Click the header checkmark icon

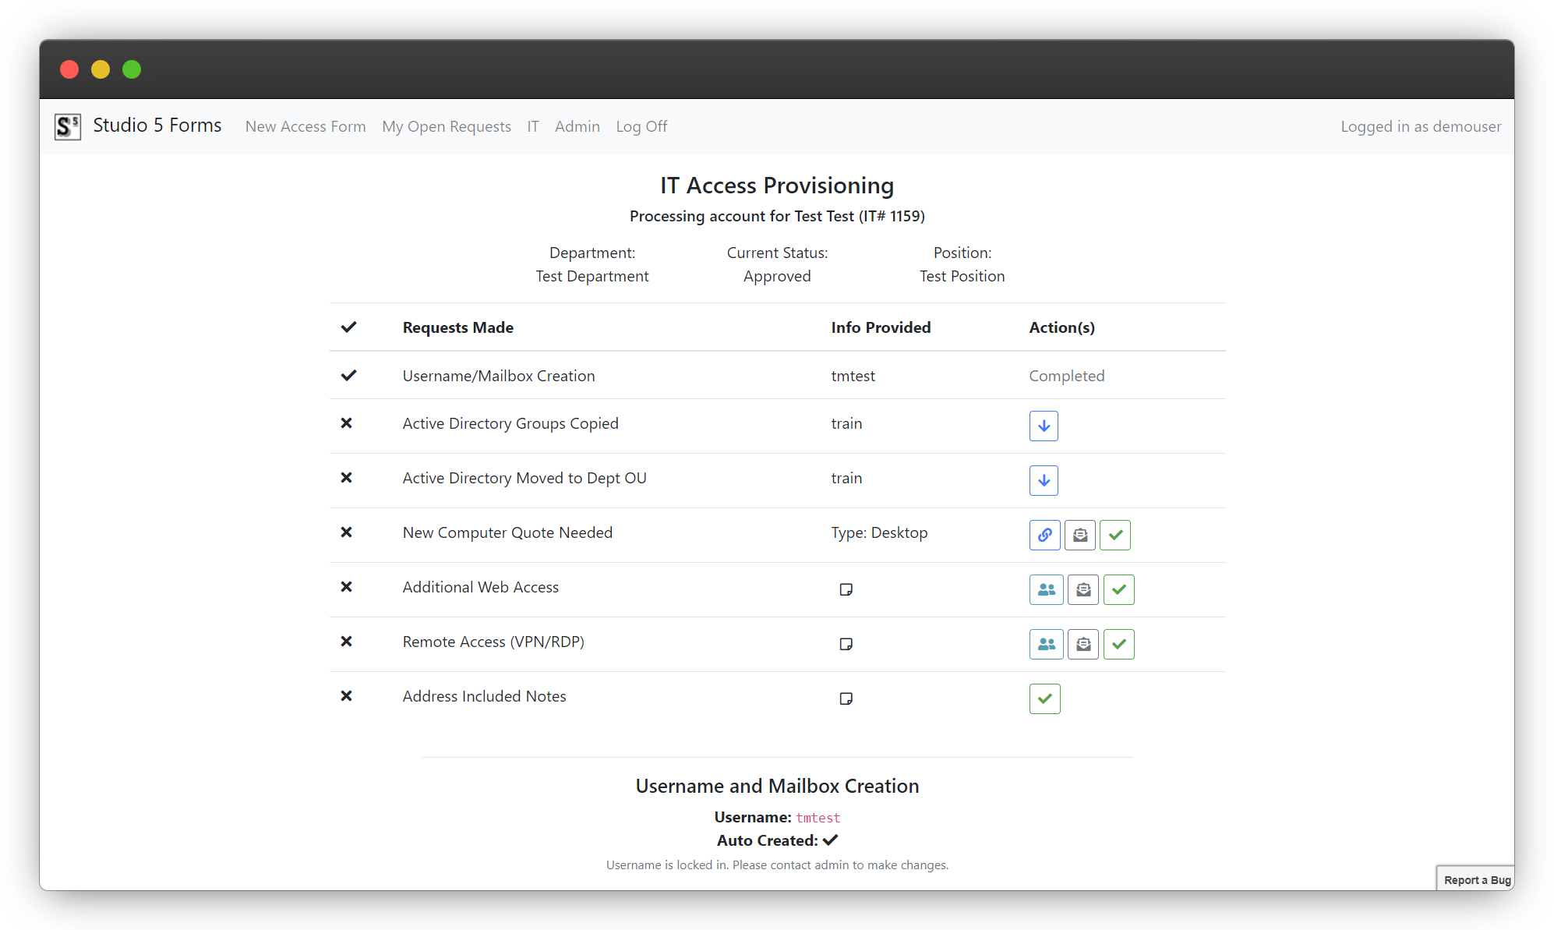348,327
